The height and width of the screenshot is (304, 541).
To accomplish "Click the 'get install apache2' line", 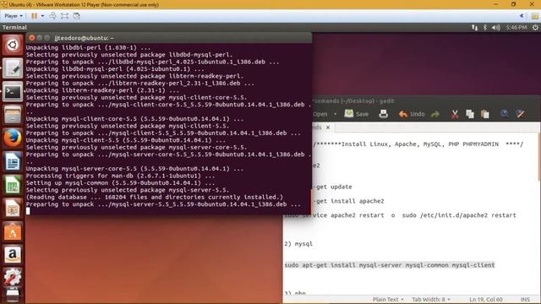I will [x=348, y=201].
